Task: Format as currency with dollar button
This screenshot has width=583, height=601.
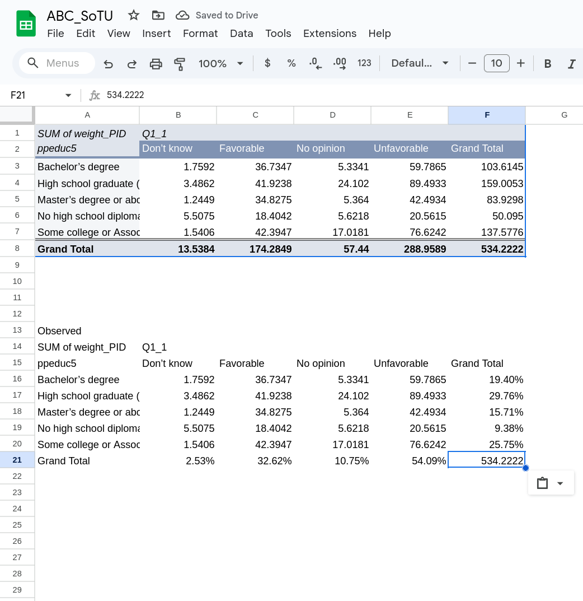Action: pos(267,63)
